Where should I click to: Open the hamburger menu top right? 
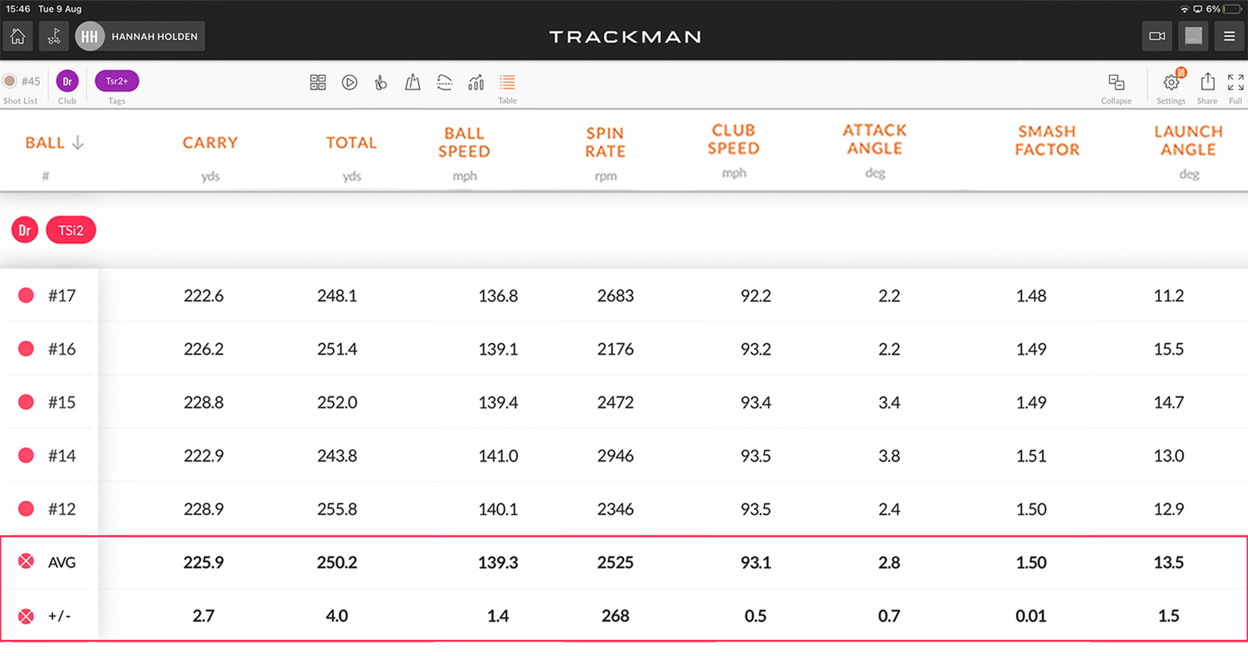click(1229, 36)
